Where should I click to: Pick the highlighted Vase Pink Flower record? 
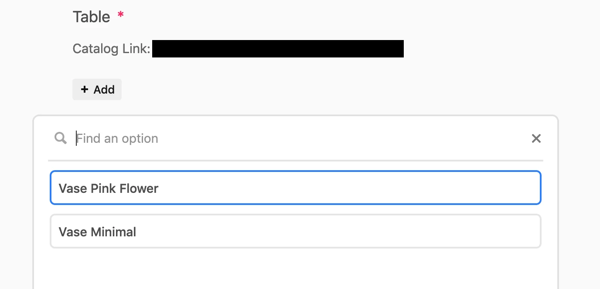tap(296, 188)
